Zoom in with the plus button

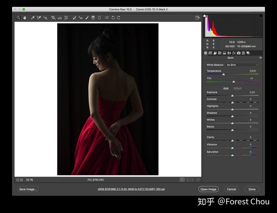(22, 180)
